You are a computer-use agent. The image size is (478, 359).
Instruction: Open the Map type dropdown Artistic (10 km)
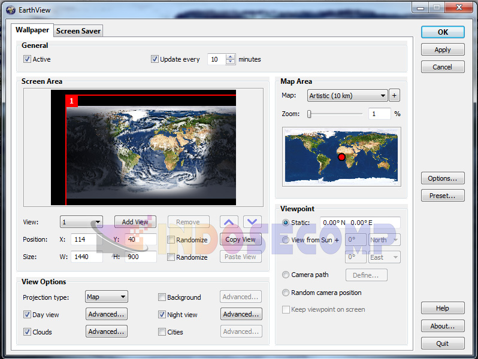click(347, 96)
